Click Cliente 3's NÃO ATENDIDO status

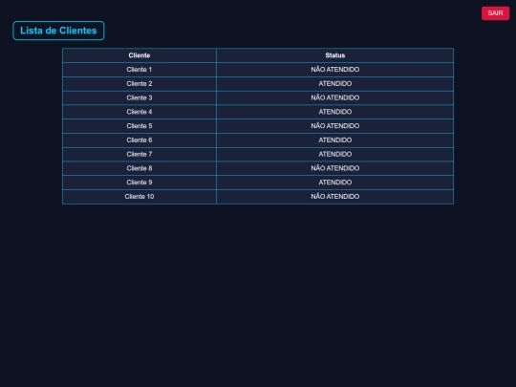335,97
